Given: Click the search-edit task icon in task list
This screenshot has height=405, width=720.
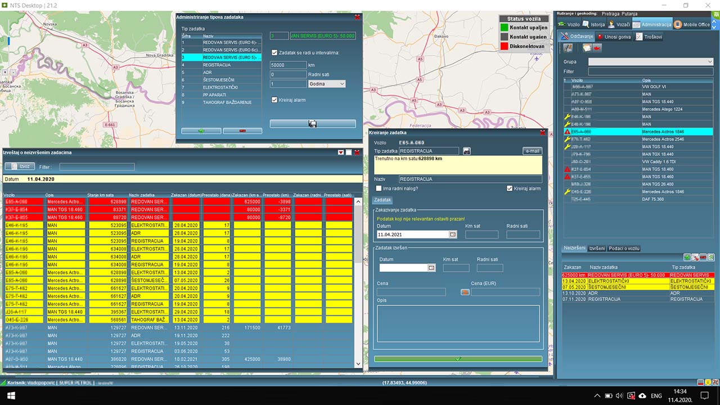Looking at the screenshot, I should [x=695, y=257].
